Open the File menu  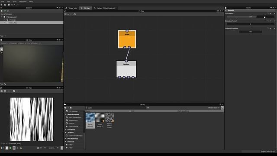(3, 2)
